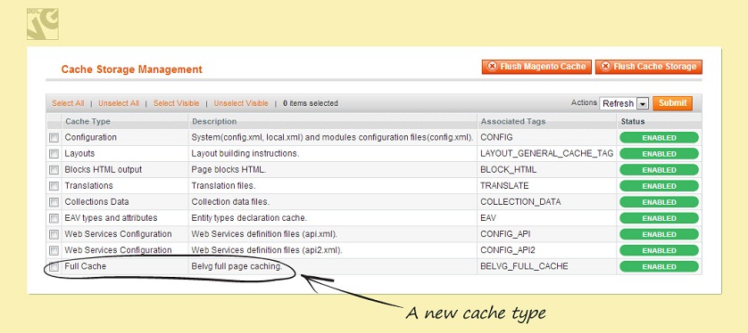Check the checkbox in the CONFIG_API row

tap(54, 234)
